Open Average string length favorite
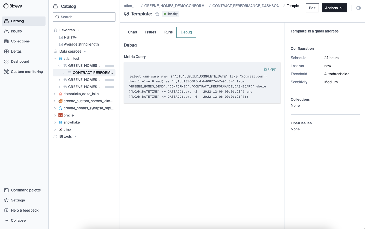The image size is (365, 229). click(x=81, y=44)
